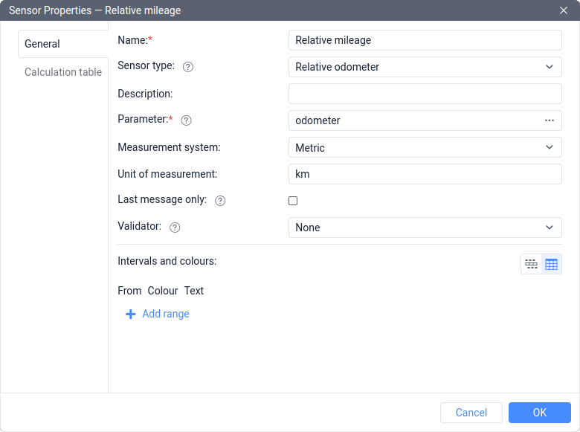Click the help icon for Last message only
Image resolution: width=580 pixels, height=432 pixels.
pyautogui.click(x=220, y=201)
